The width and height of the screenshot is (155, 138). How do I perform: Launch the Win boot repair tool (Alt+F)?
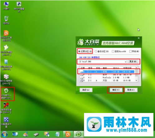point(6,79)
